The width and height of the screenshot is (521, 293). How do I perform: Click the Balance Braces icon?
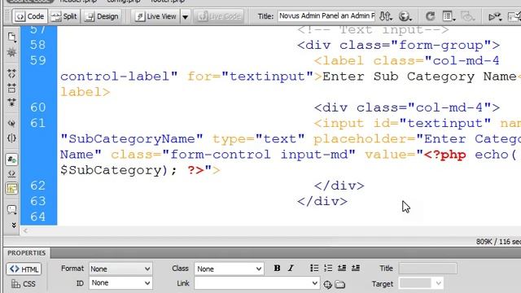[x=11, y=138]
